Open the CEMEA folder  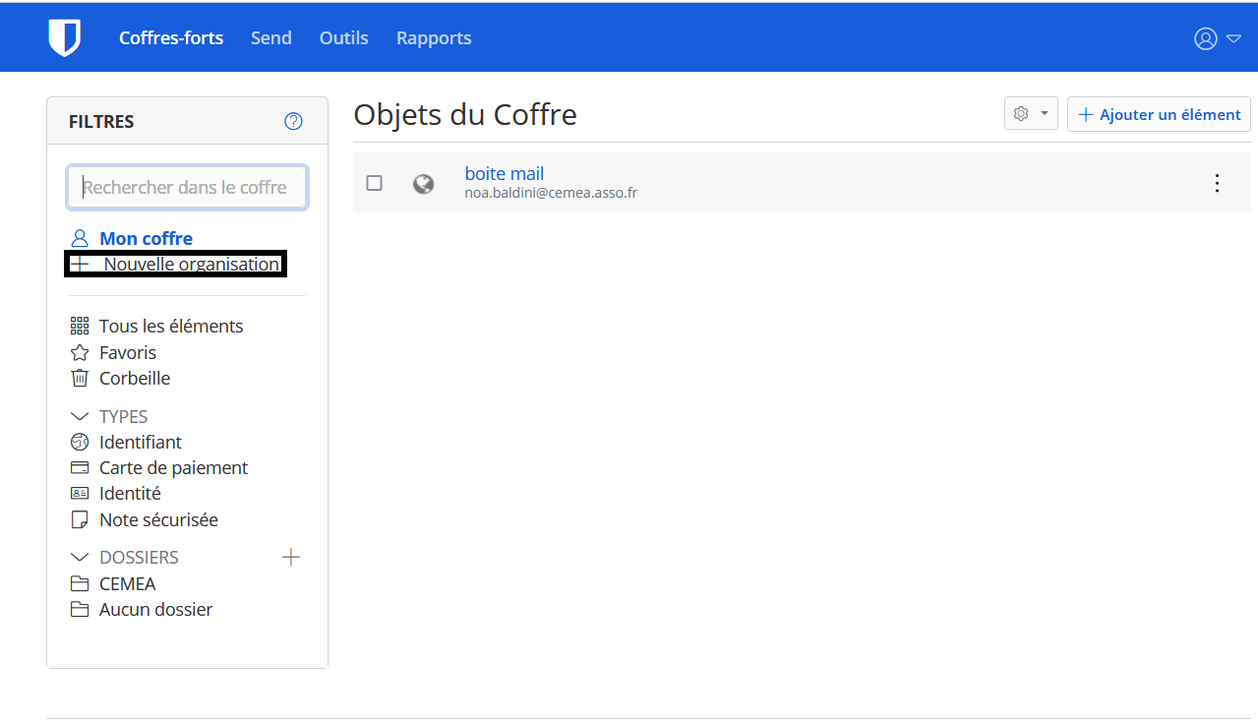(127, 583)
